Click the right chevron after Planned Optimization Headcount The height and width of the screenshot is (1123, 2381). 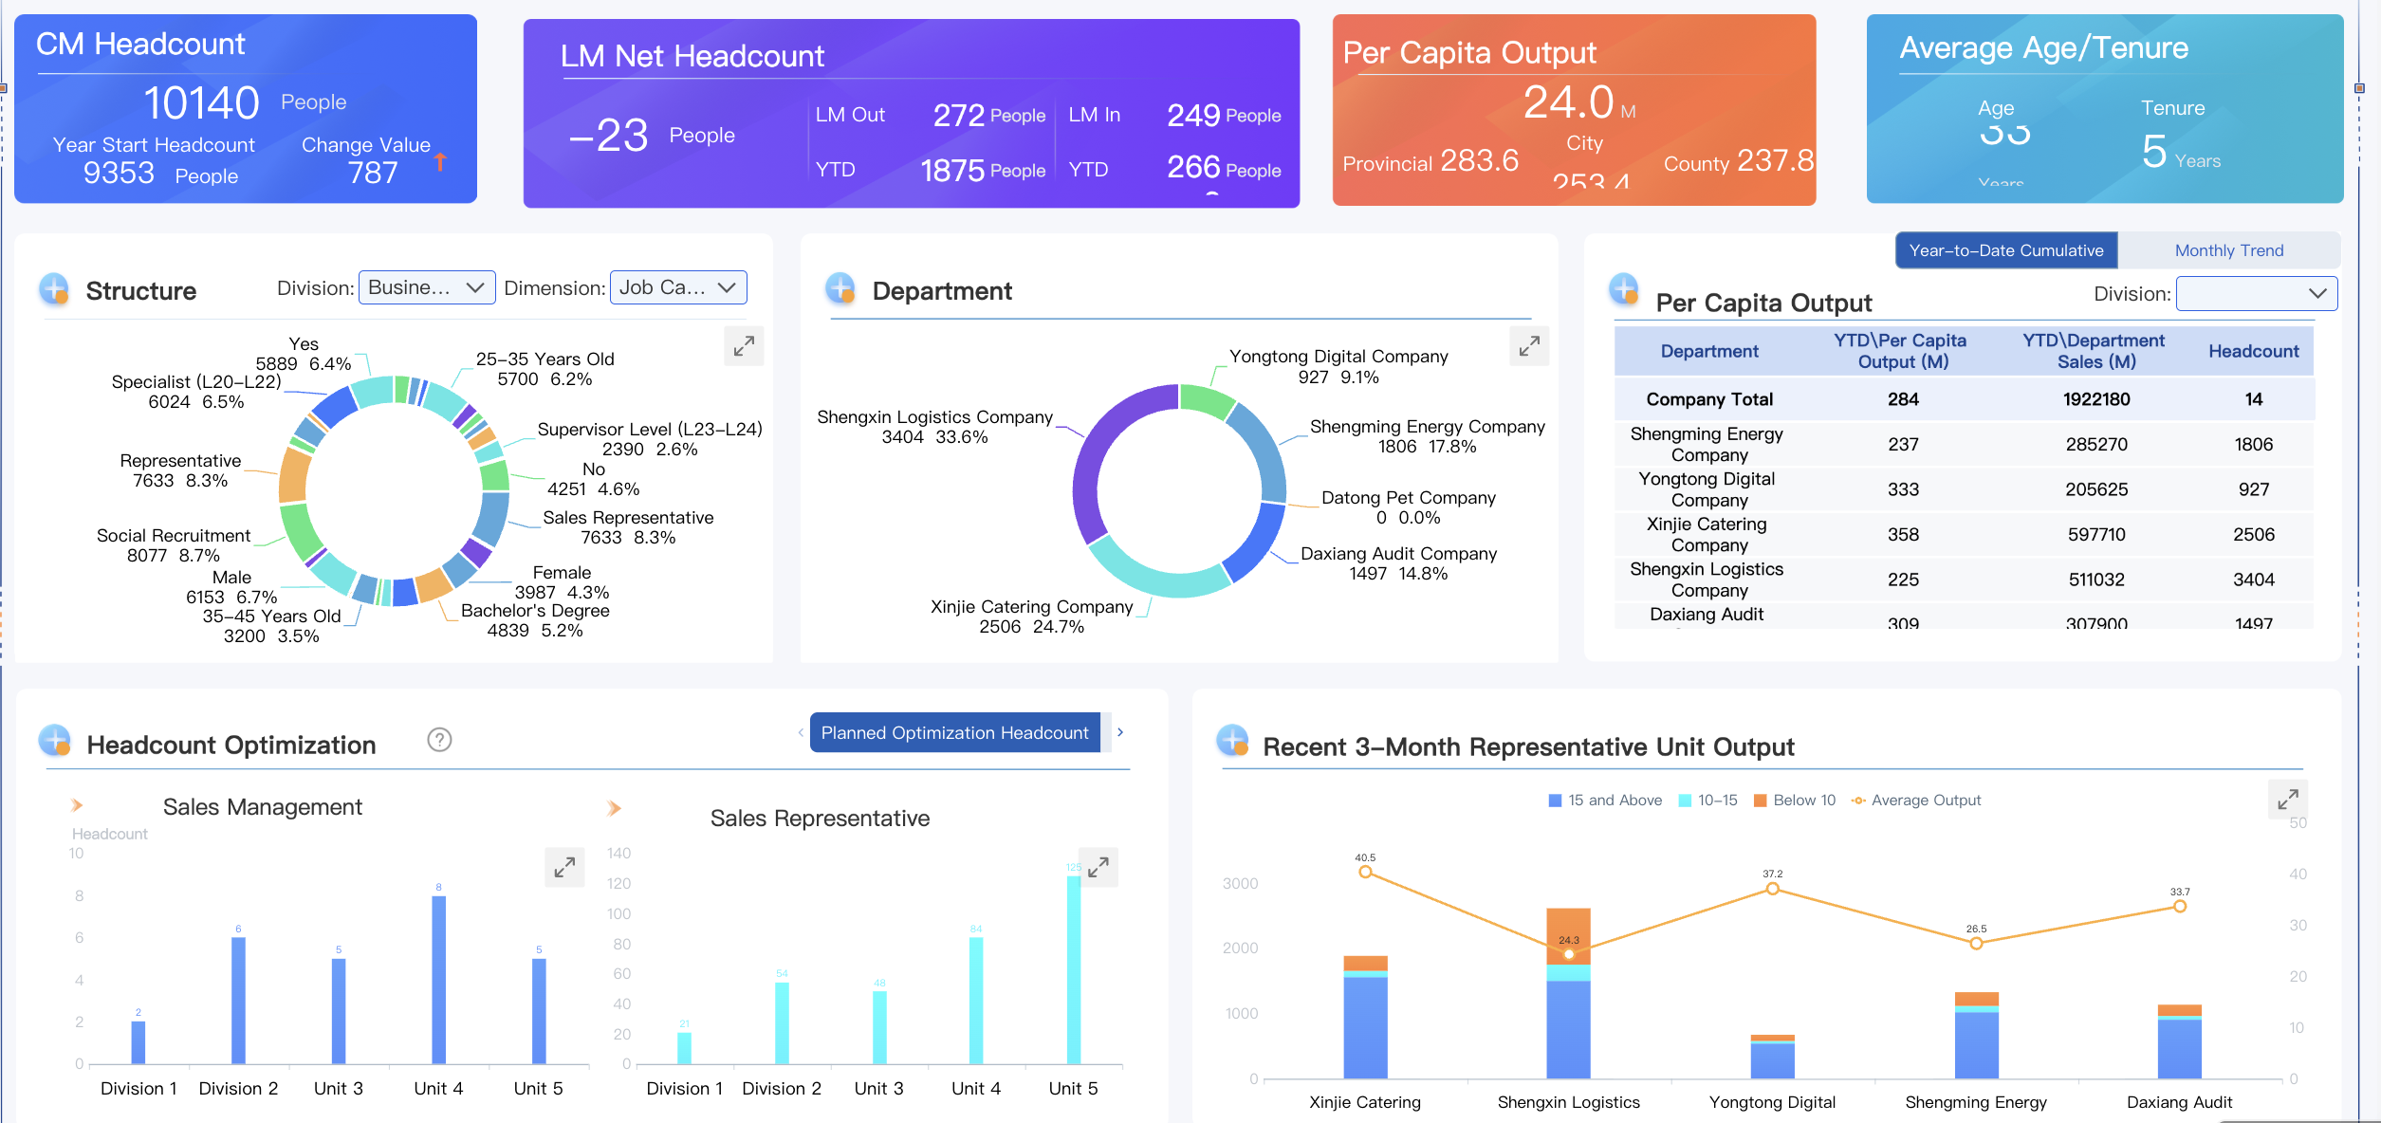coord(1120,732)
